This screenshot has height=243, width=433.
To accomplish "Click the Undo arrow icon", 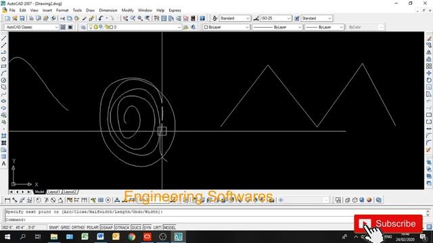I will [x=101, y=18].
